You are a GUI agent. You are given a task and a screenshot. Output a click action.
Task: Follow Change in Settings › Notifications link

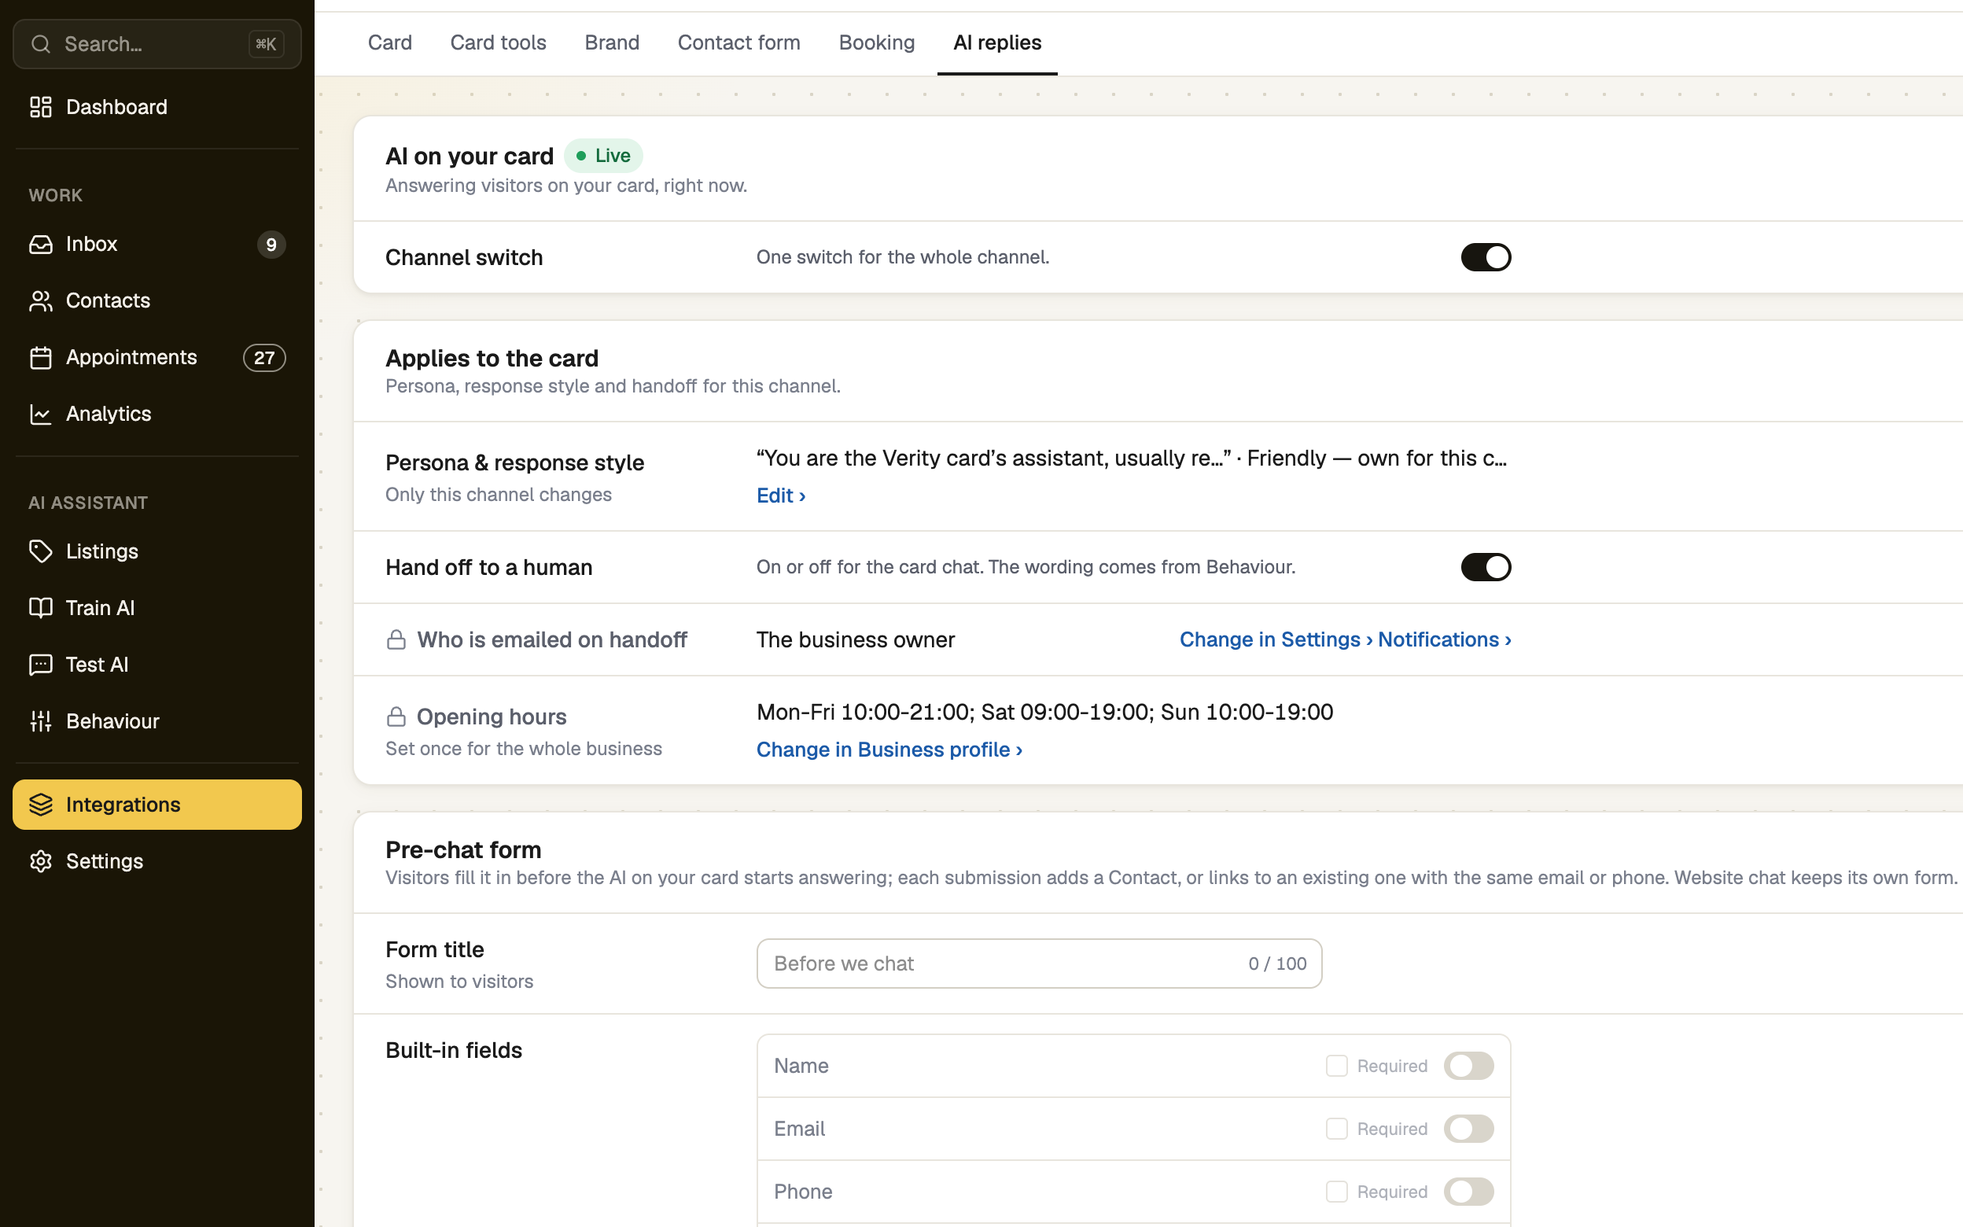(1345, 640)
